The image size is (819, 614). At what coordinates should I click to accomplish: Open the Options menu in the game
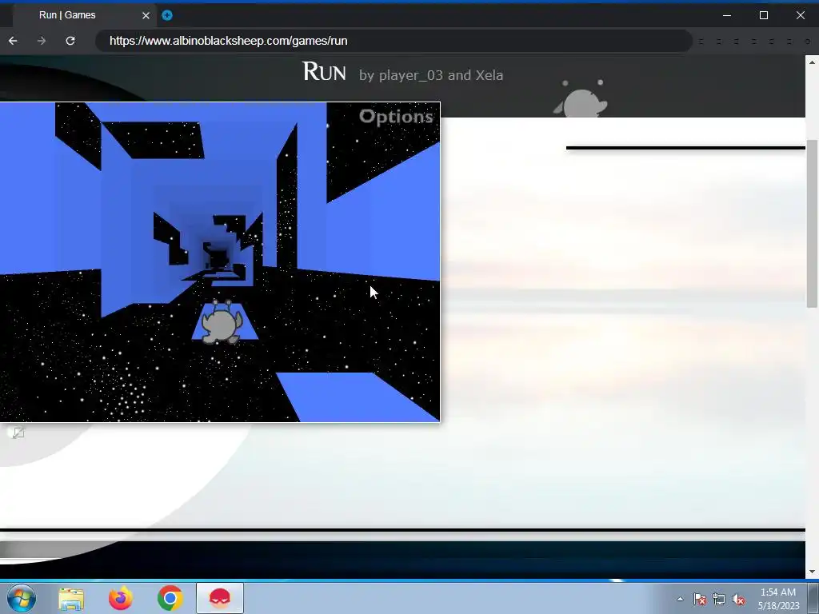click(x=396, y=117)
